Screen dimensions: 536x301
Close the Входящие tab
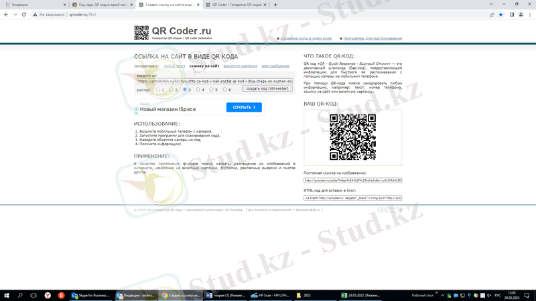point(64,5)
